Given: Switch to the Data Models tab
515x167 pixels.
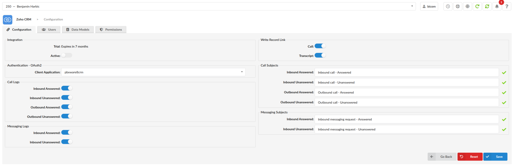Looking at the screenshot, I should tap(78, 30).
